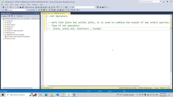Switch output to Results to Grid

pyautogui.click(x=61, y=10)
